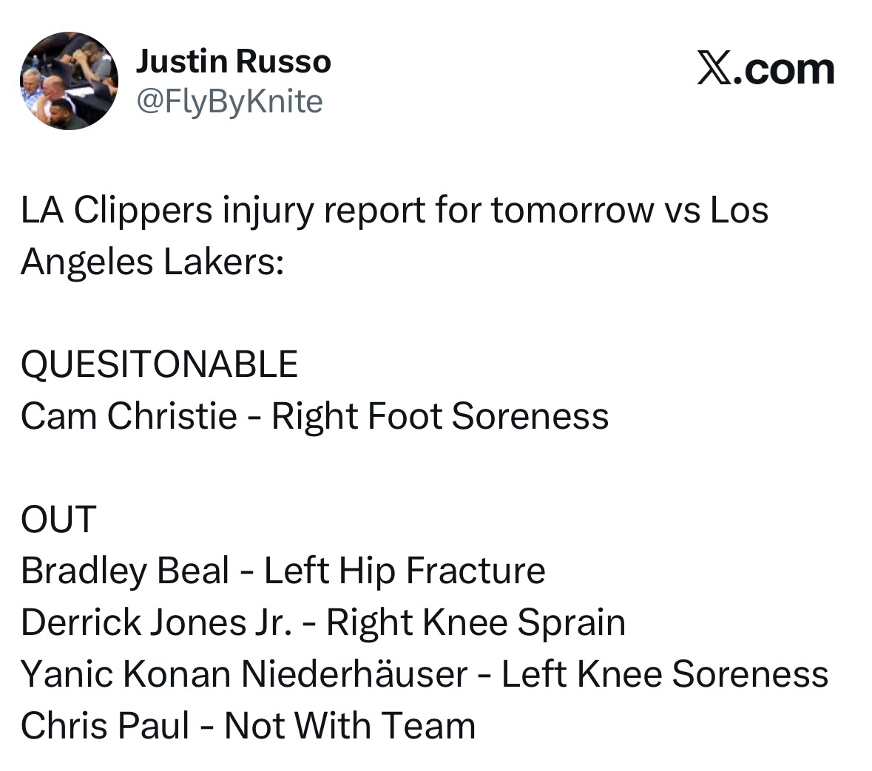Click the name Cam Christie
872x771 pixels.
coord(129,416)
